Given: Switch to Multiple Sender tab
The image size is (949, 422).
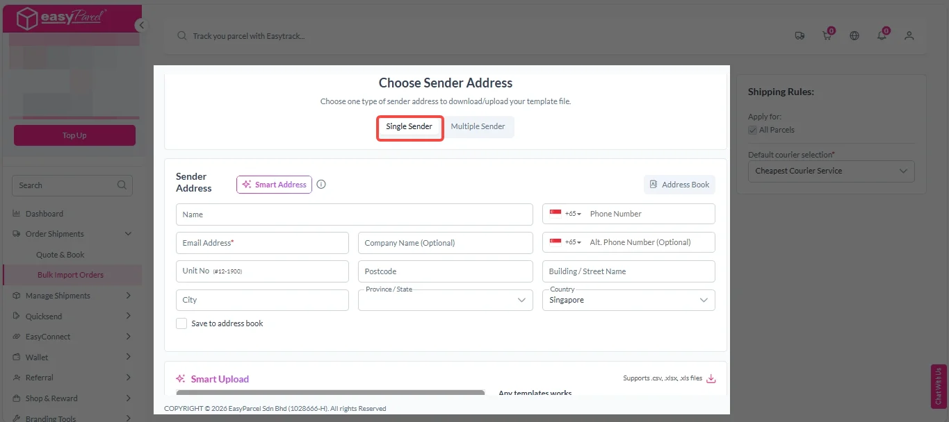Looking at the screenshot, I should [478, 127].
